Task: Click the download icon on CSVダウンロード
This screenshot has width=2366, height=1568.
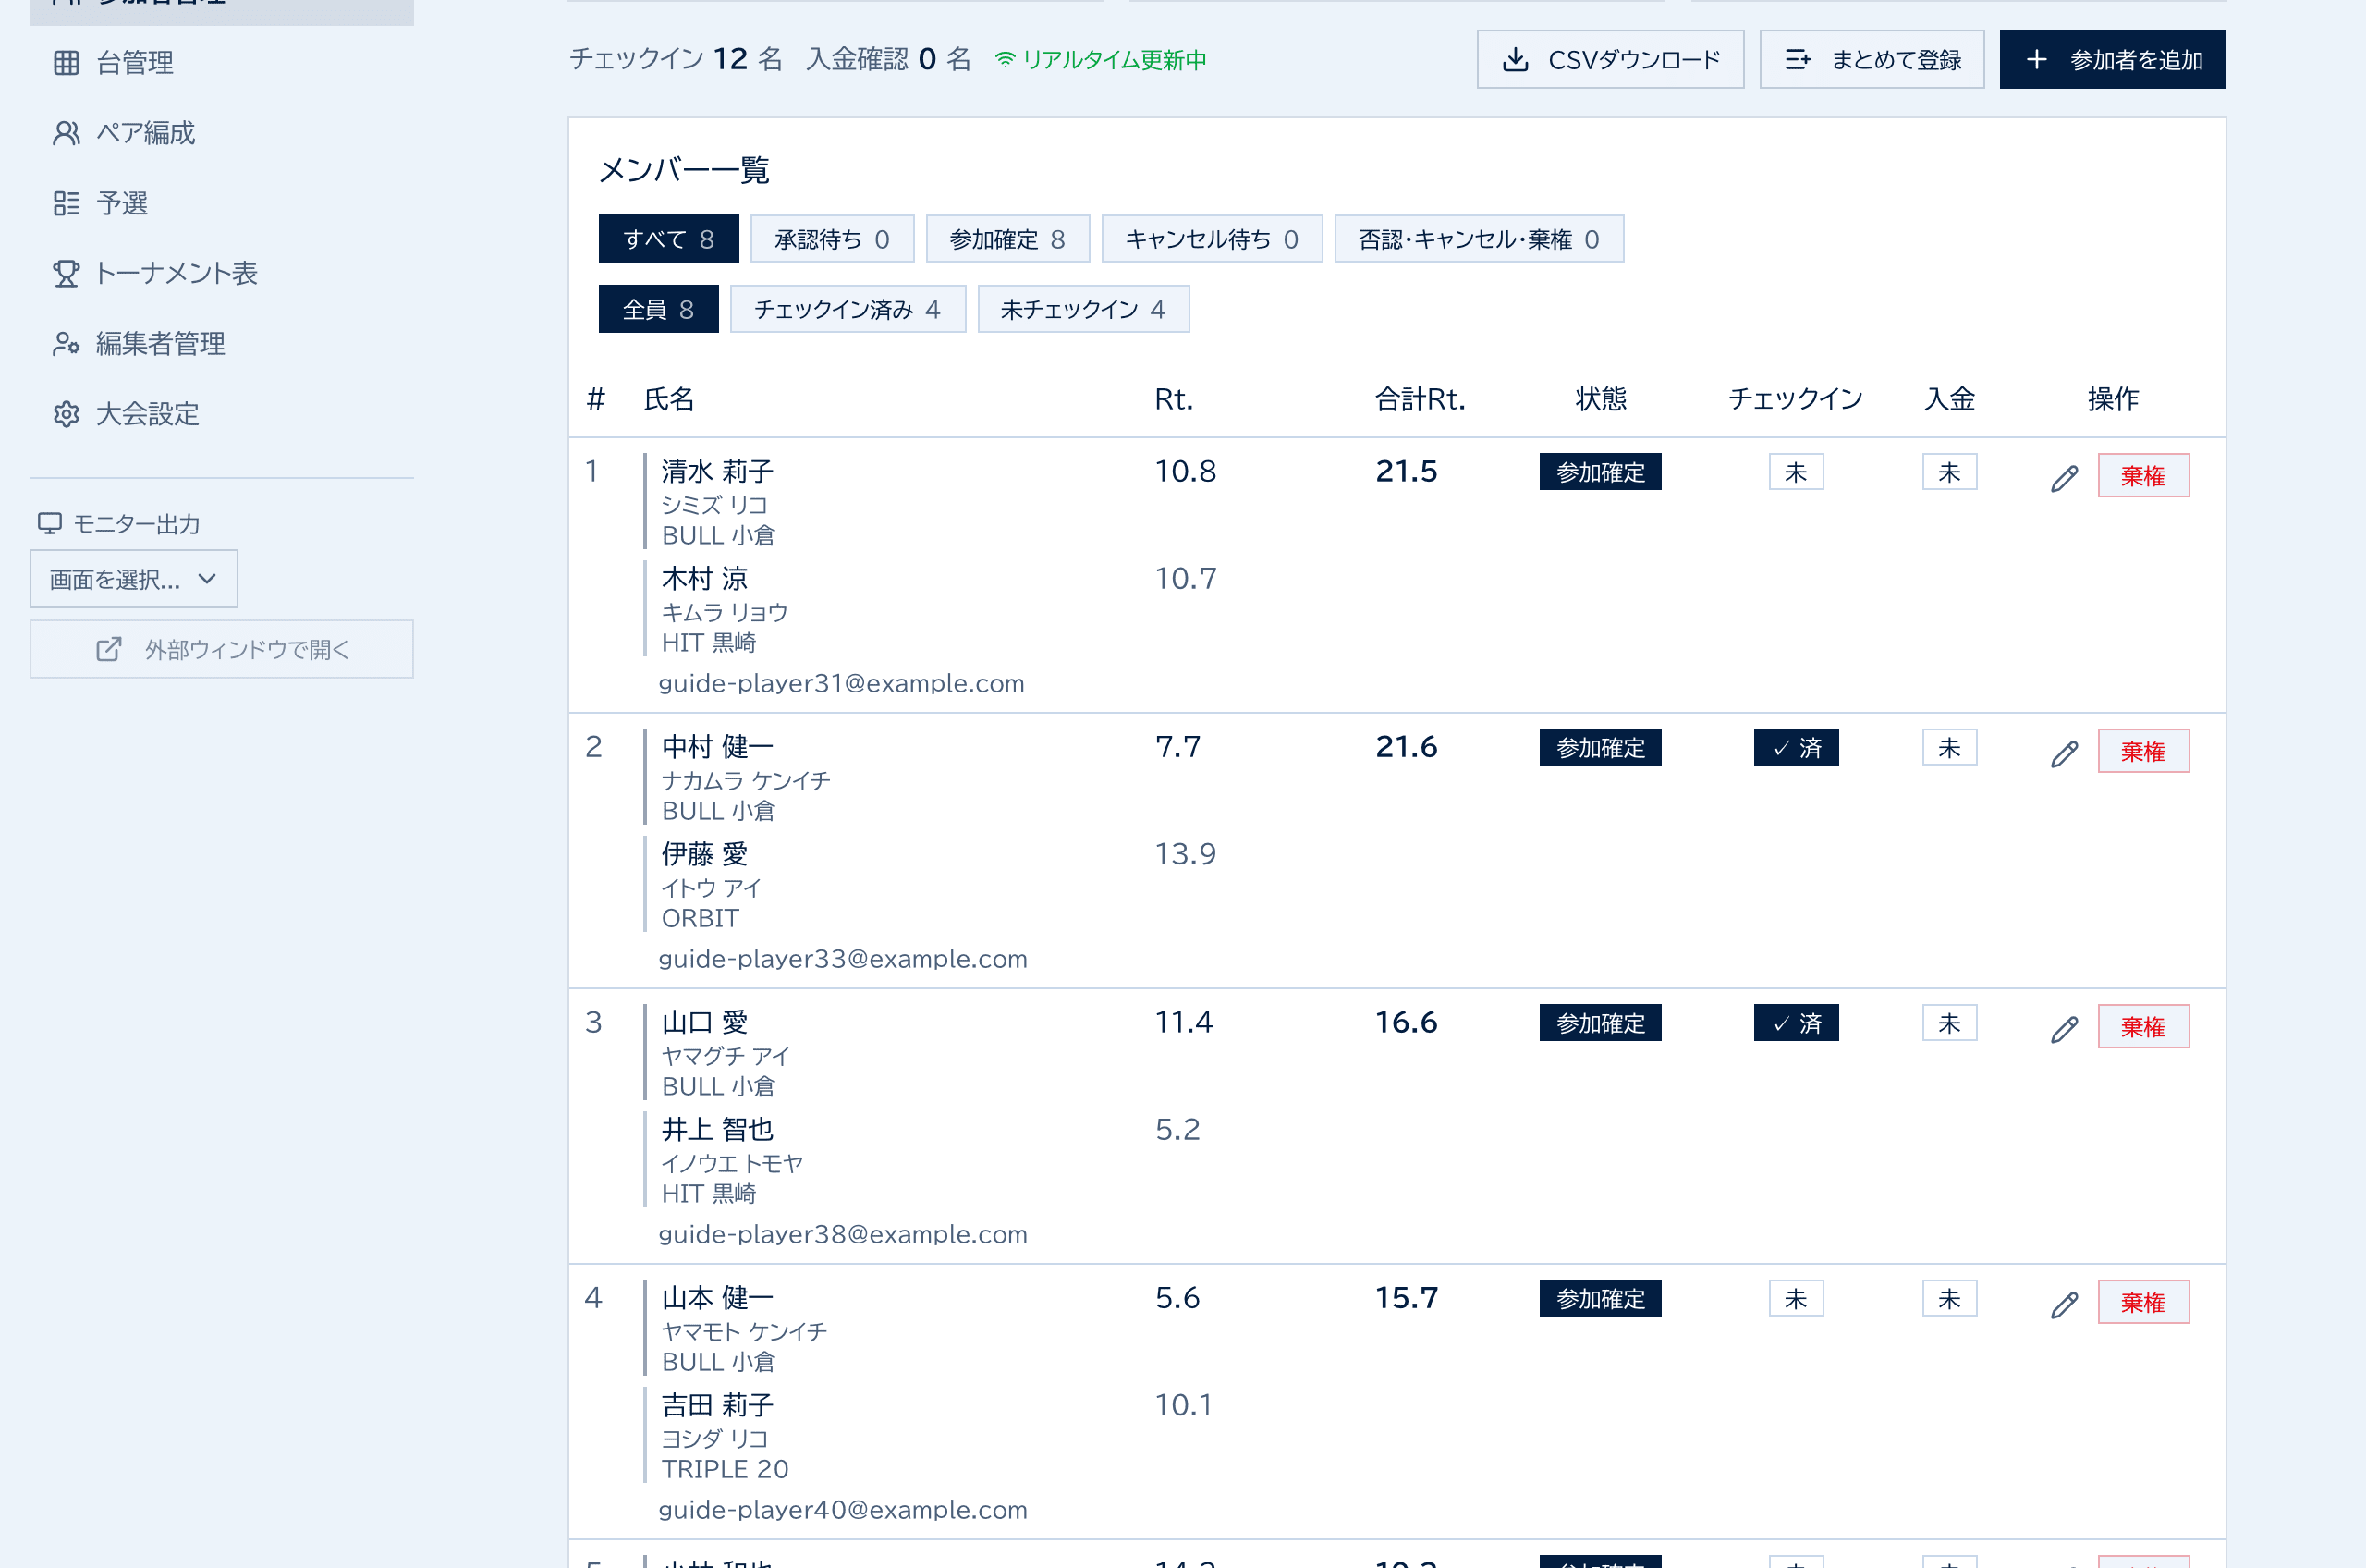Action: 1516,60
